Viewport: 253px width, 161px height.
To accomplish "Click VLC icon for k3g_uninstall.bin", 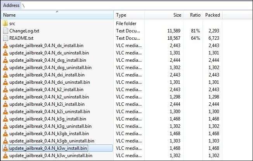I will tap(5, 126).
